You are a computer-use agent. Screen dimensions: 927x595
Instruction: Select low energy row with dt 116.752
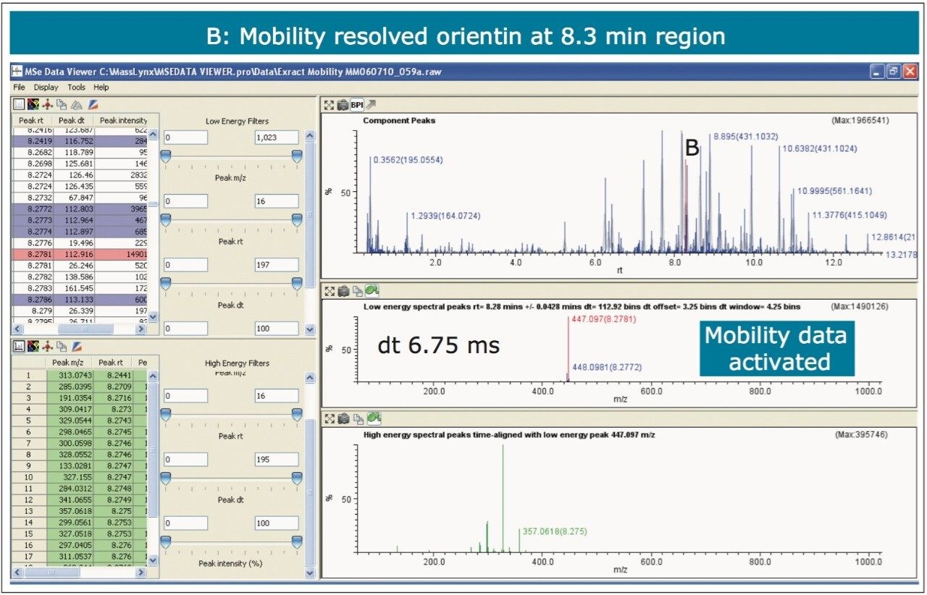coord(81,142)
